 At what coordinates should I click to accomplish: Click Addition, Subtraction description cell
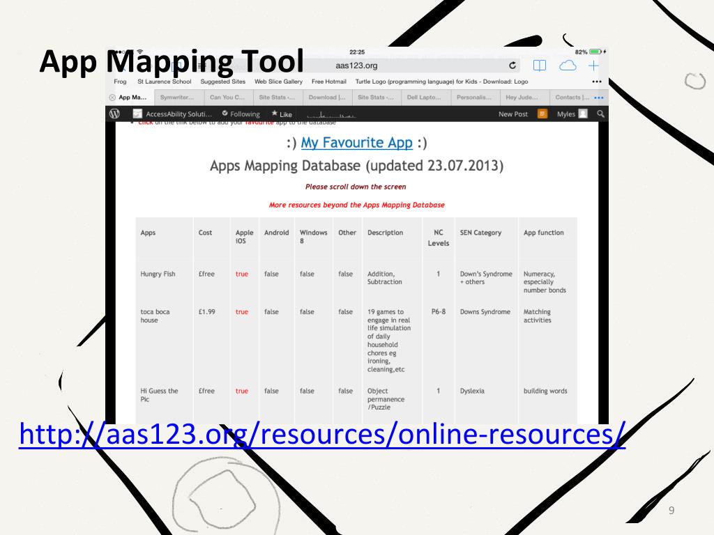[x=385, y=278]
